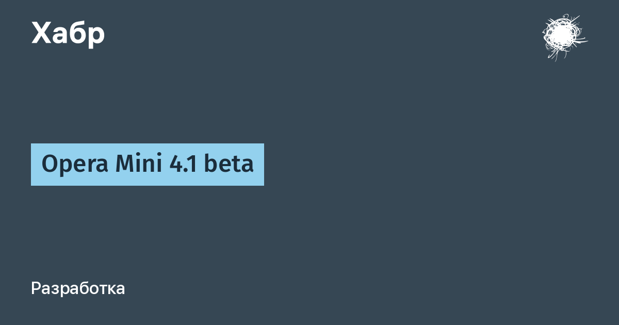Click the white scribble ball icon
The image size is (619, 325).
tap(564, 36)
